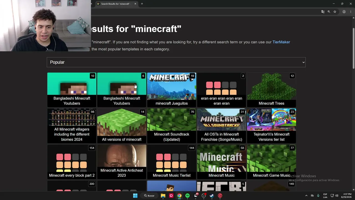Open Bangladeshi Minecraft Youtubers template with 6 items
Image resolution: width=355 pixels, height=200 pixels.
click(122, 90)
